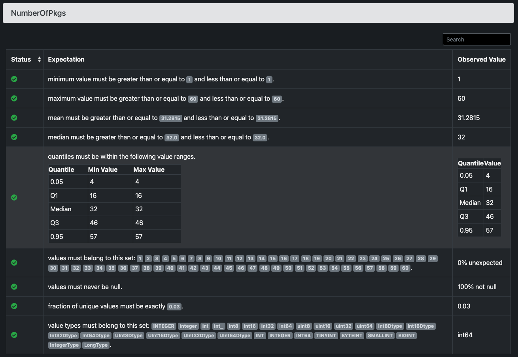
Task: Select the Median row in the quantile ranges table
Action: (114, 209)
